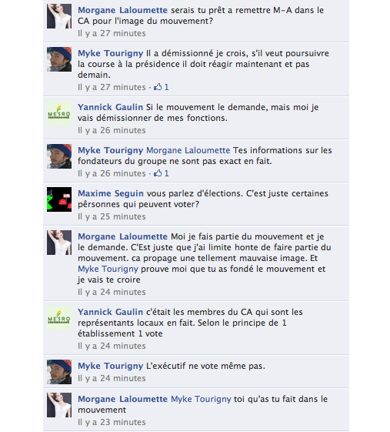The image size is (390, 432).
Task: Click Maxime Seguin's pac-man avatar
Action: coord(59,199)
